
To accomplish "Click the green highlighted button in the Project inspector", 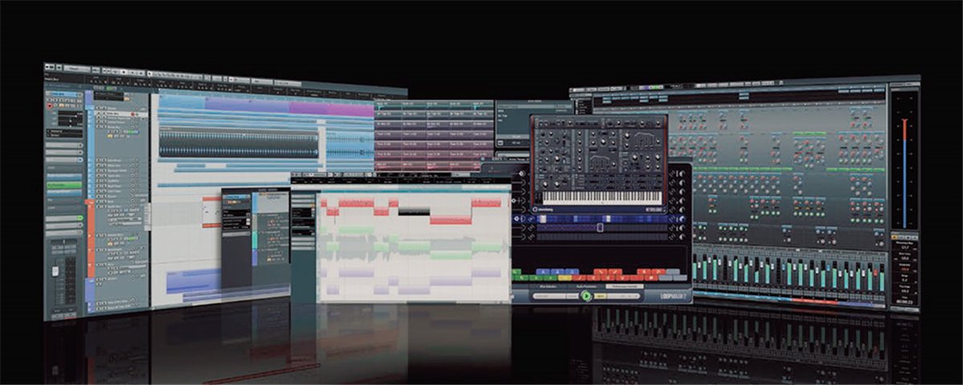I will [x=64, y=184].
